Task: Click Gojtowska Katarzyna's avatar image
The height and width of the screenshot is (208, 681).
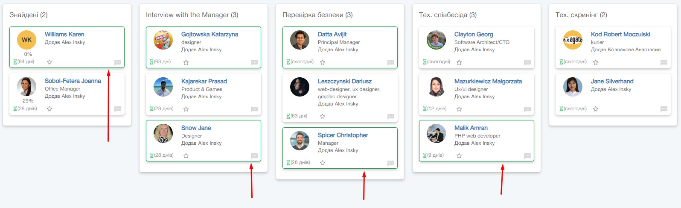Action: [x=163, y=40]
